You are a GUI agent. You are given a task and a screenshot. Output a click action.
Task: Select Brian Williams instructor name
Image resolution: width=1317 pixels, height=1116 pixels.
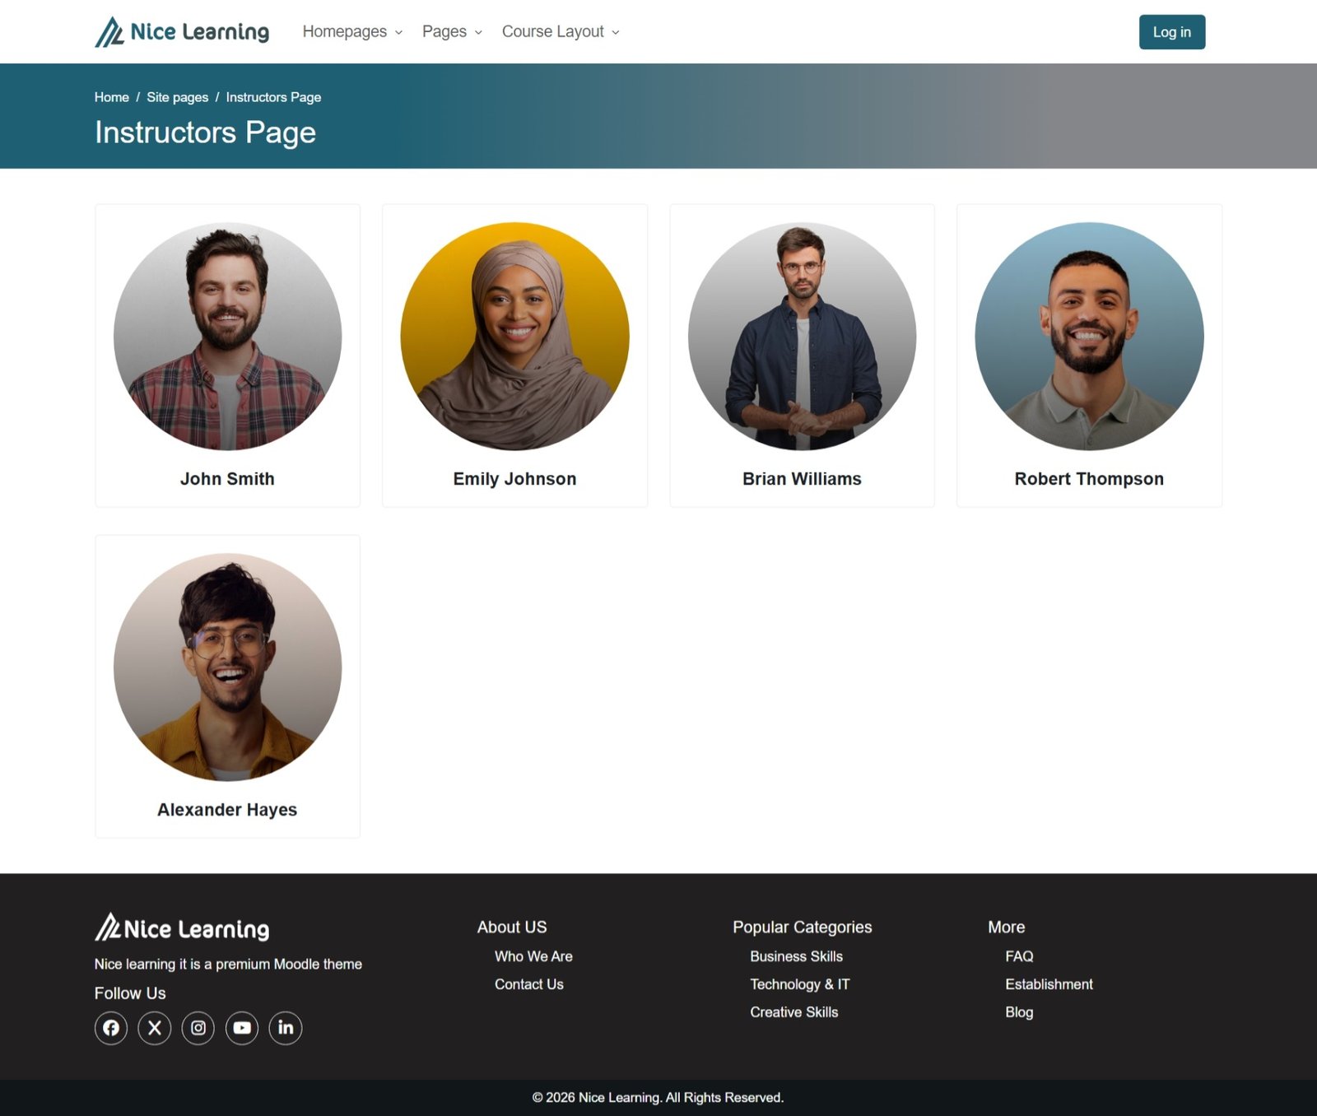click(x=802, y=479)
